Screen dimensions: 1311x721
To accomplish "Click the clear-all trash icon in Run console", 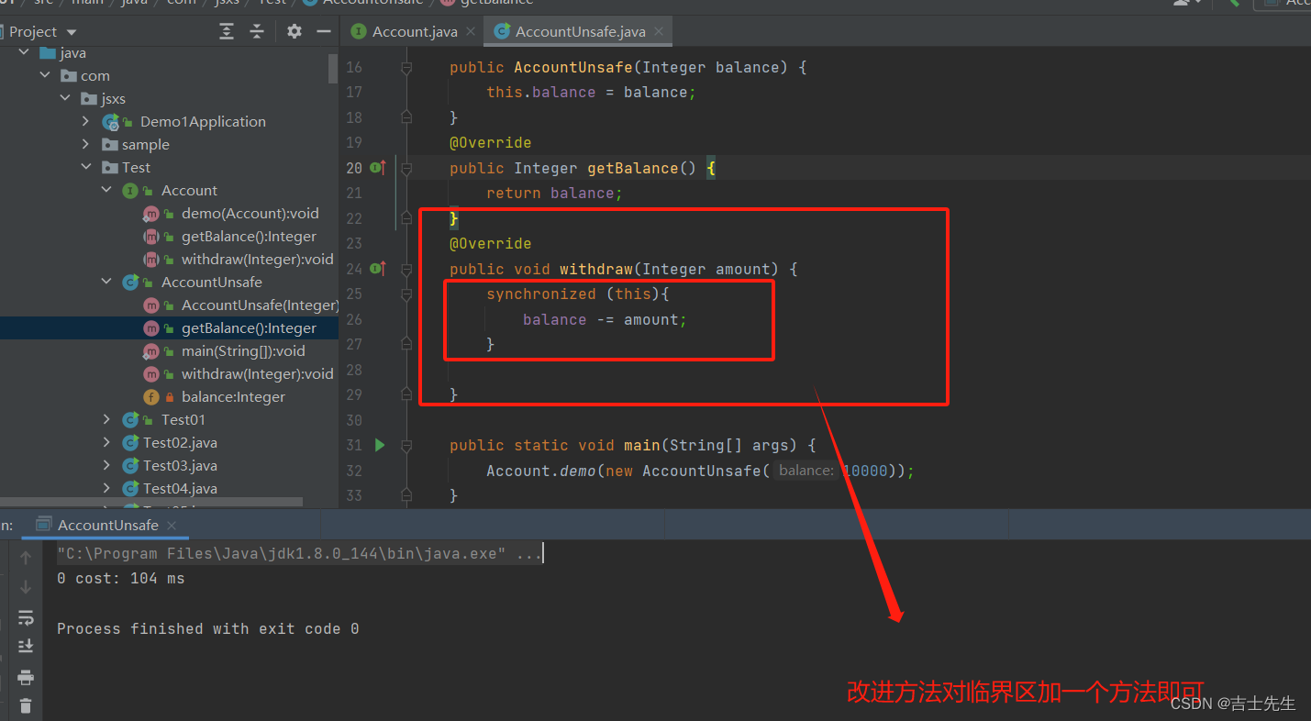I will pyautogui.click(x=26, y=705).
